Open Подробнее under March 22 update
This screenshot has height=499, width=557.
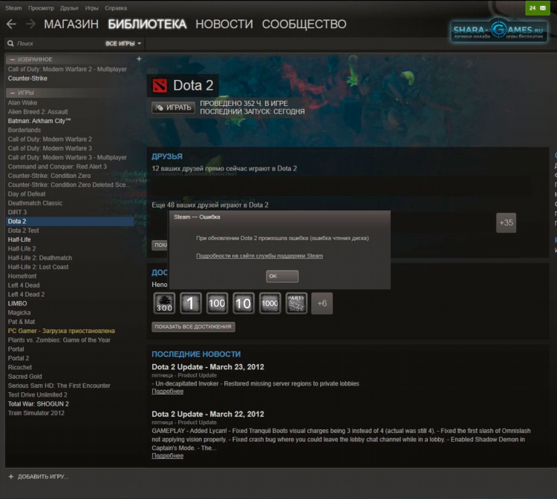[x=167, y=456]
